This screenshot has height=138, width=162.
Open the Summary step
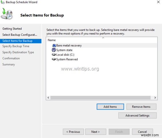point(9,64)
